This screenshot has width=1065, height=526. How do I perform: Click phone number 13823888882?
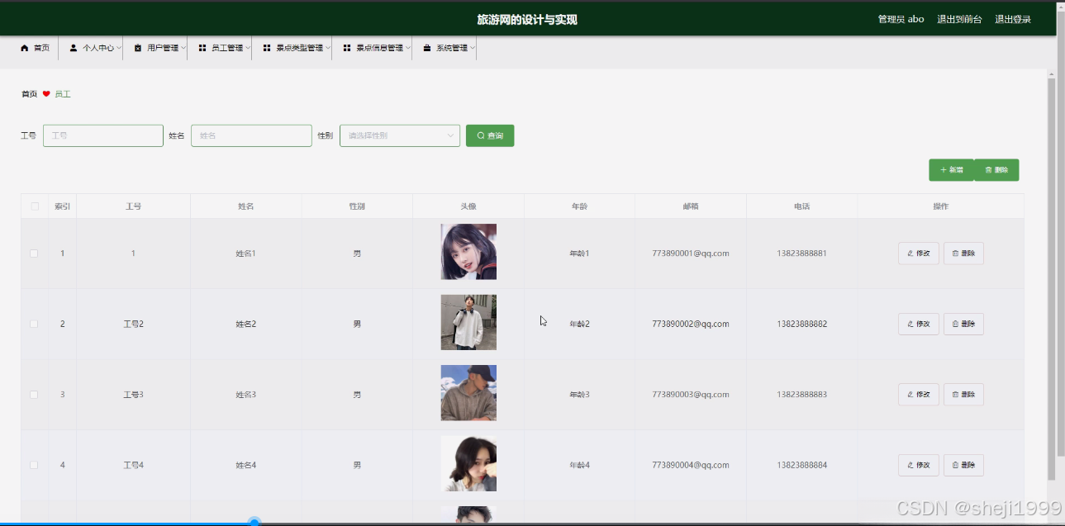[801, 324]
